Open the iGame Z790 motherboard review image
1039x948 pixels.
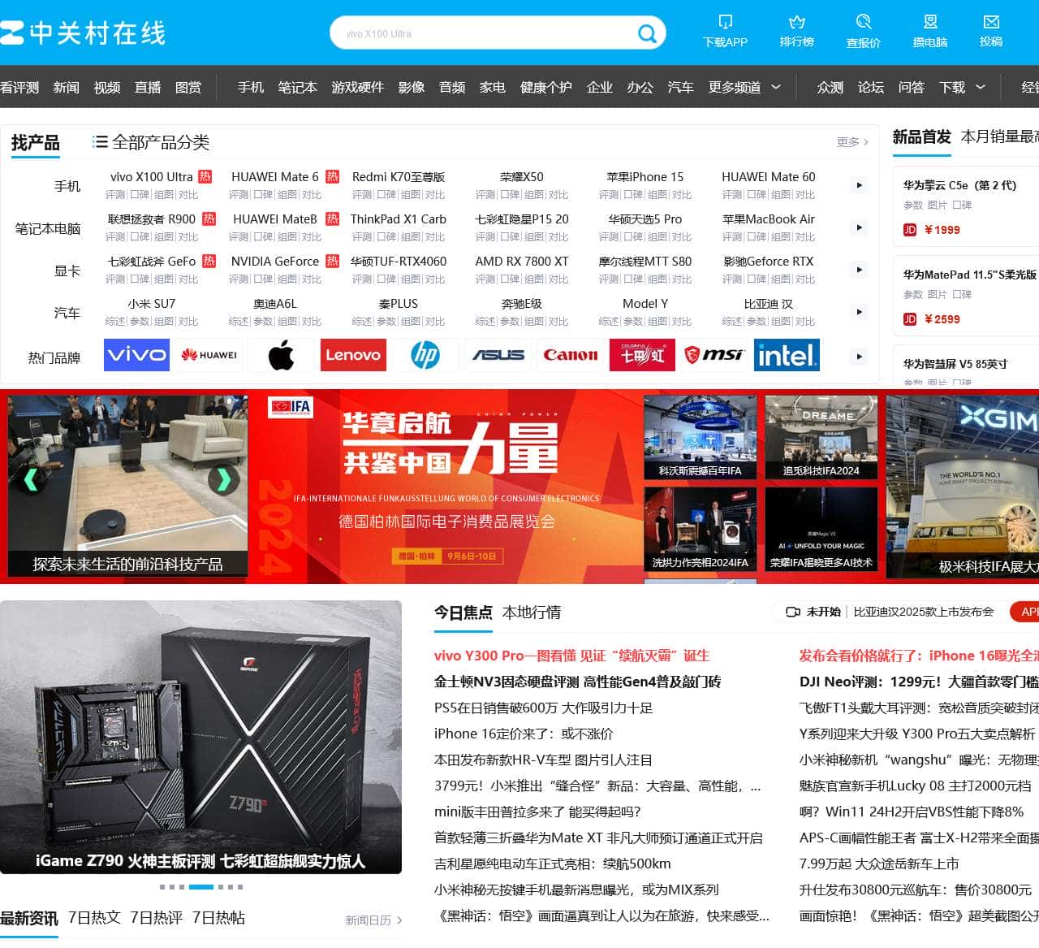[x=200, y=737]
